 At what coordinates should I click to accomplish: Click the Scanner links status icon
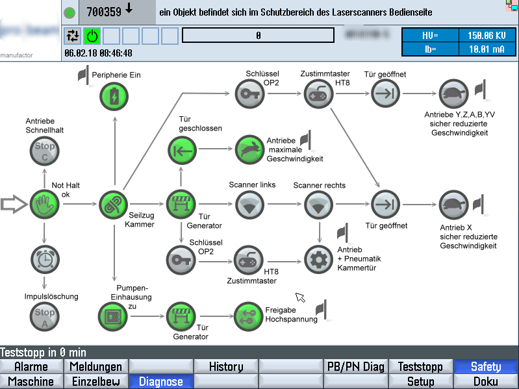click(249, 205)
